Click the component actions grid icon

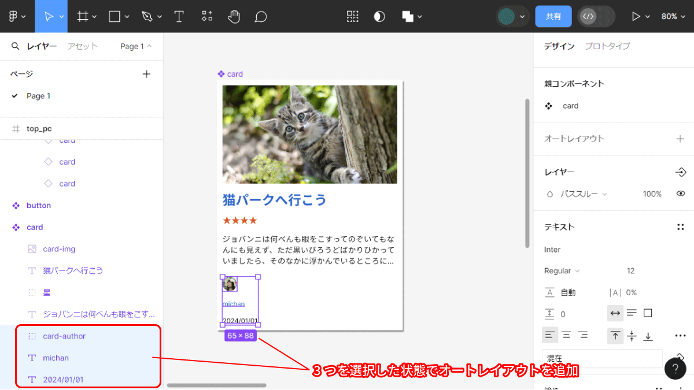[352, 17]
